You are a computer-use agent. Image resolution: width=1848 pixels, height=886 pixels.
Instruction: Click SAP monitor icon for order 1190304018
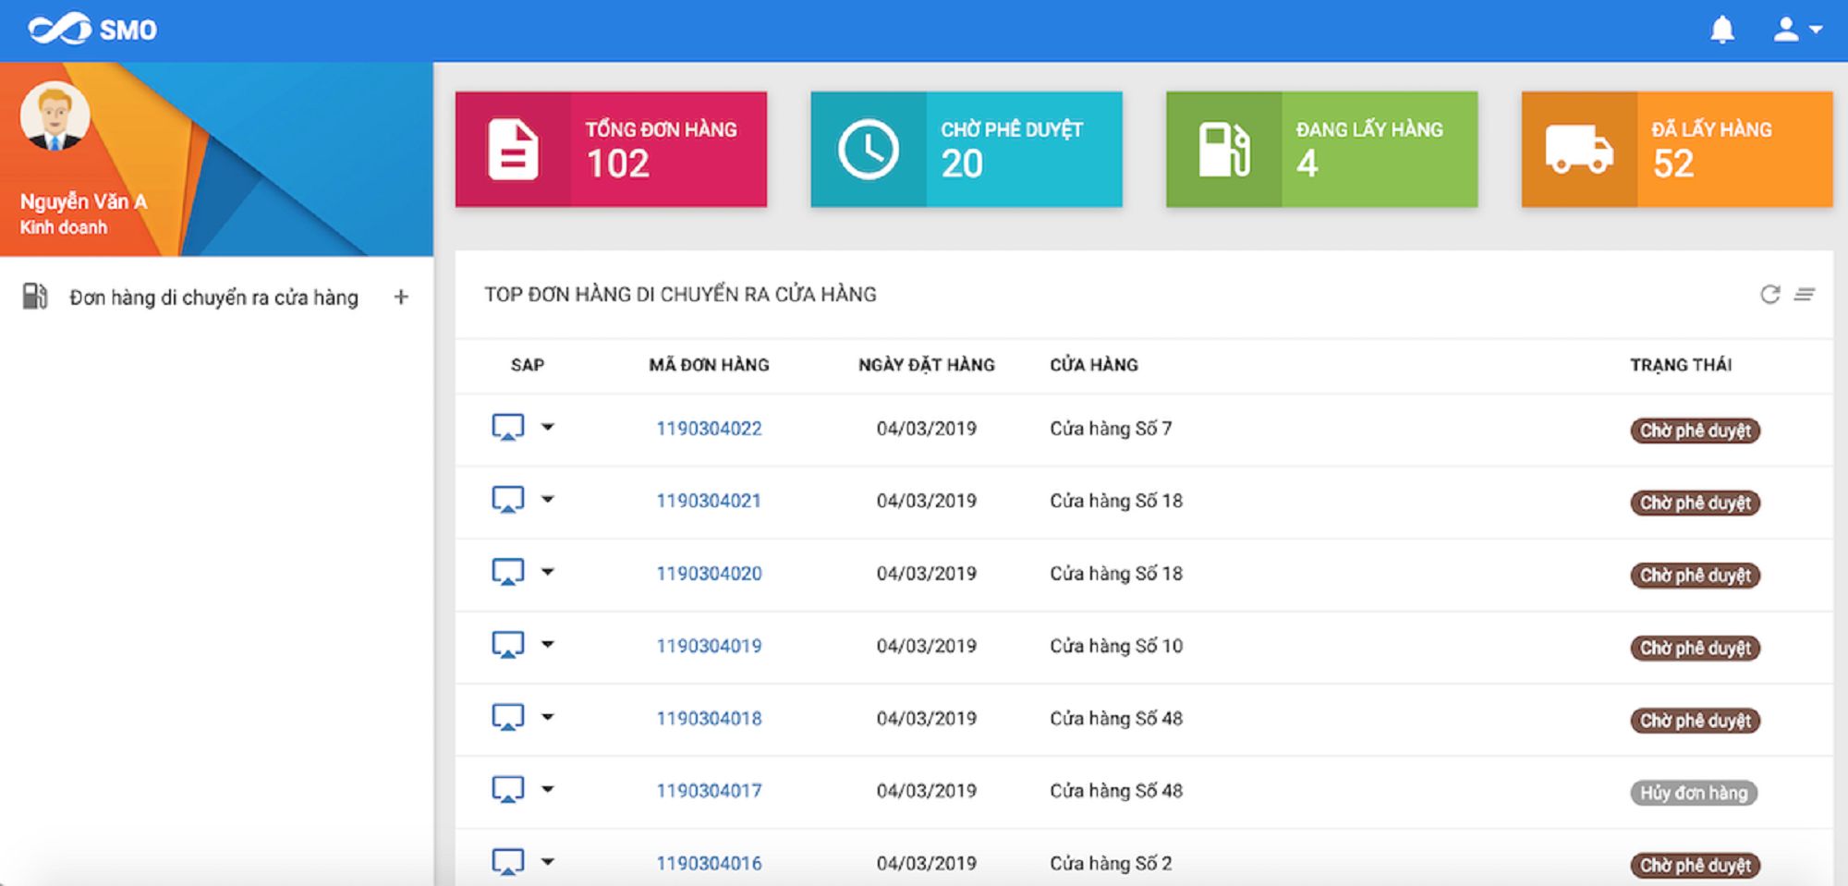coord(507,717)
